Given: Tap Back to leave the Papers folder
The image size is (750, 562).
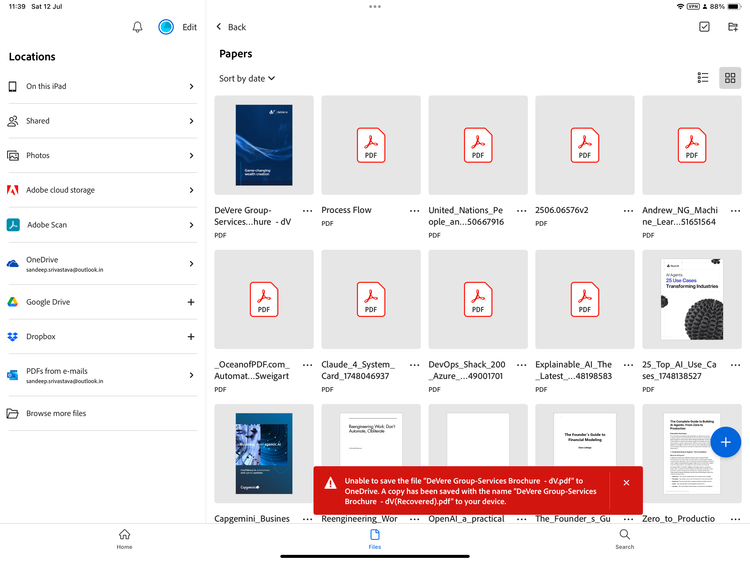Looking at the screenshot, I should [x=231, y=27].
